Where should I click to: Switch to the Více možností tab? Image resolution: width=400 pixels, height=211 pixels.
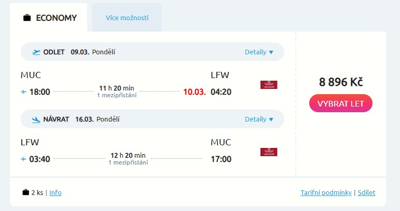[x=127, y=18]
